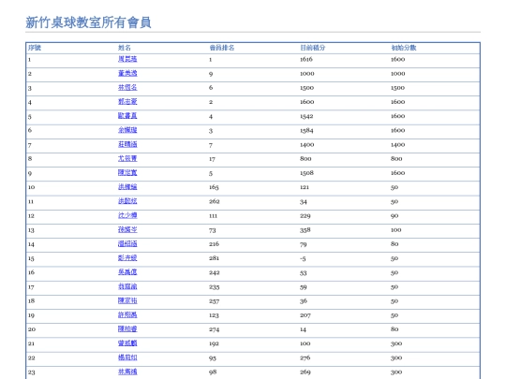Open the member name link in row 14
Image resolution: width=506 pixels, height=379 pixels.
(x=127, y=244)
